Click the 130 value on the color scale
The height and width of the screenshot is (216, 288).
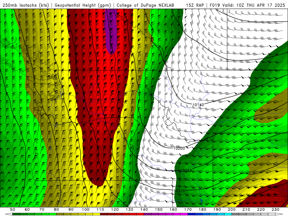tap(130, 210)
